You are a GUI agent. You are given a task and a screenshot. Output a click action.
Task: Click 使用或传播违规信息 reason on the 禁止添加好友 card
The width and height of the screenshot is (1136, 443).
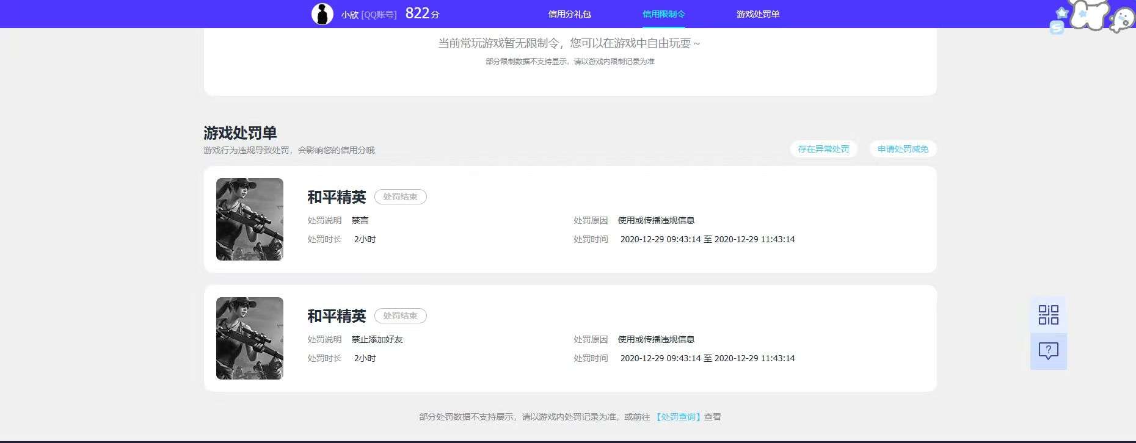(x=656, y=339)
